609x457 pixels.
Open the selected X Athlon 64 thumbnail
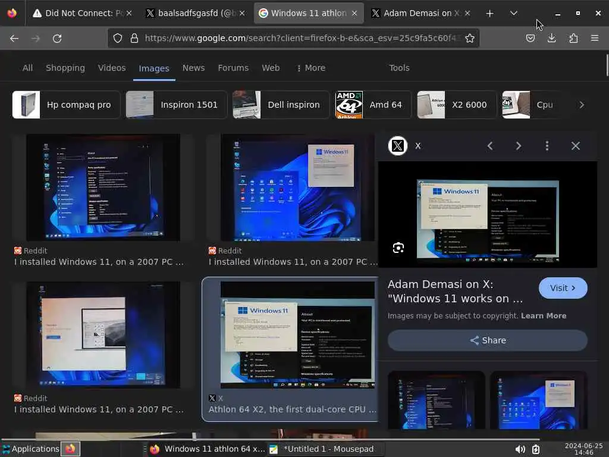click(297, 335)
